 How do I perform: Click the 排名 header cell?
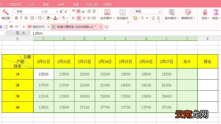208,61
